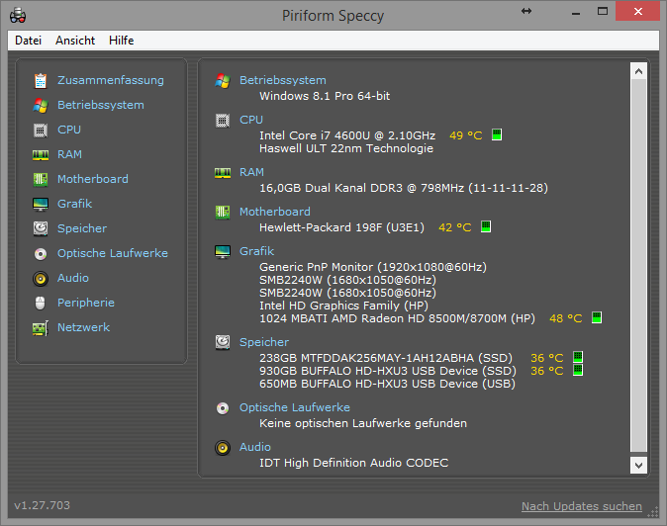Click the CPU chip icon in sidebar
The image size is (667, 526).
[41, 130]
